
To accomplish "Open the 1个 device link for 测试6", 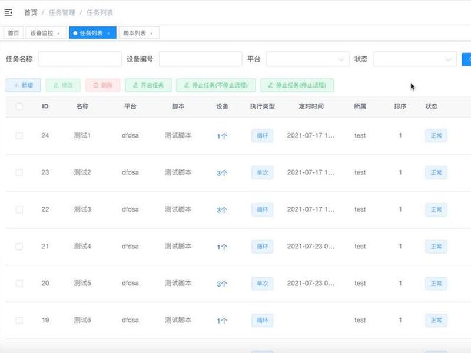I will [222, 321].
